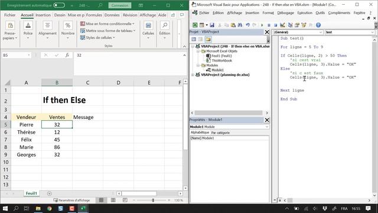Open VBA Help with the question mark icon

[x=318, y=25]
